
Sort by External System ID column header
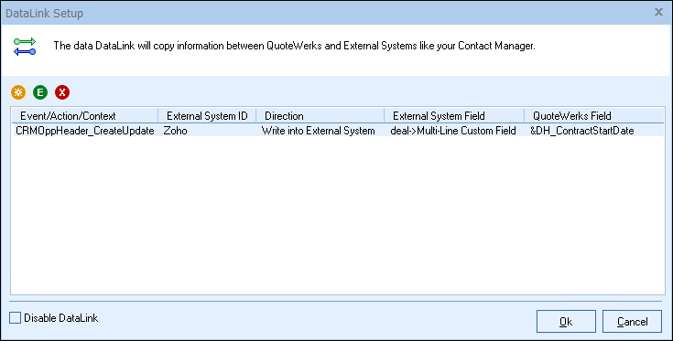207,116
